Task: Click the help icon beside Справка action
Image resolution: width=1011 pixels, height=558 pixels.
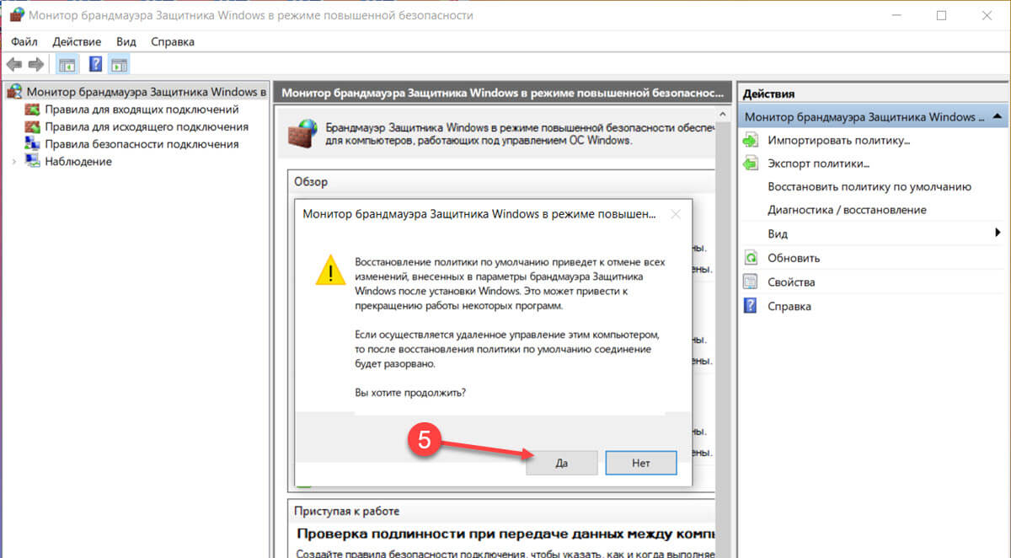Action: pyautogui.click(x=751, y=305)
